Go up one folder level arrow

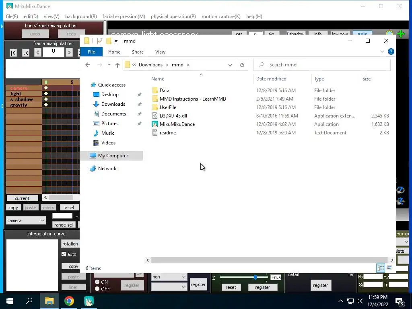(117, 65)
